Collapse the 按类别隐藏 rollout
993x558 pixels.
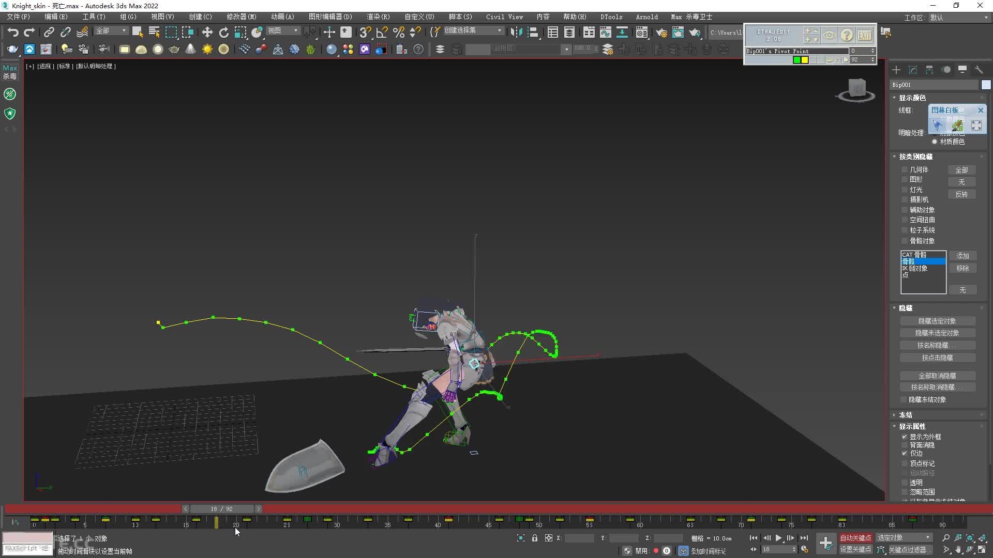[915, 157]
